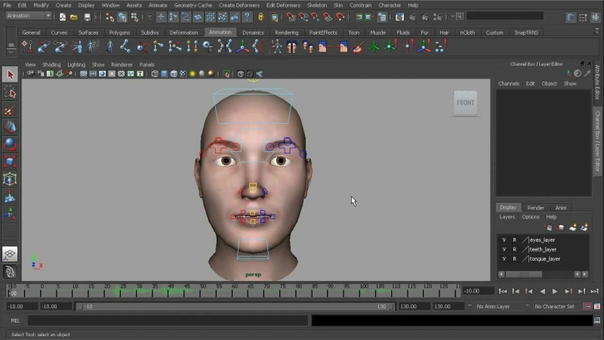Click the new scene icon
The image size is (604, 340).
tap(63, 17)
